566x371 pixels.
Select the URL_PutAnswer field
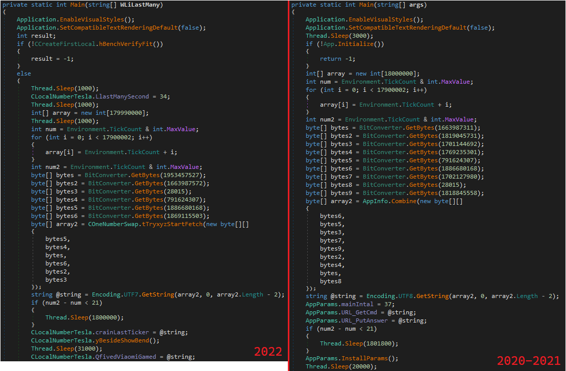click(x=364, y=321)
